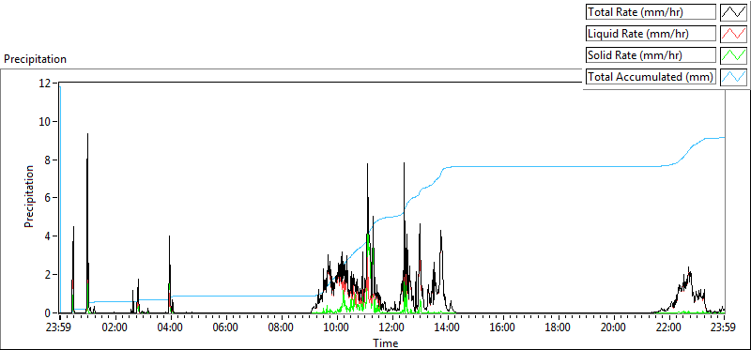Click the 14:00 time axis label
The image size is (751, 350).
click(448, 328)
